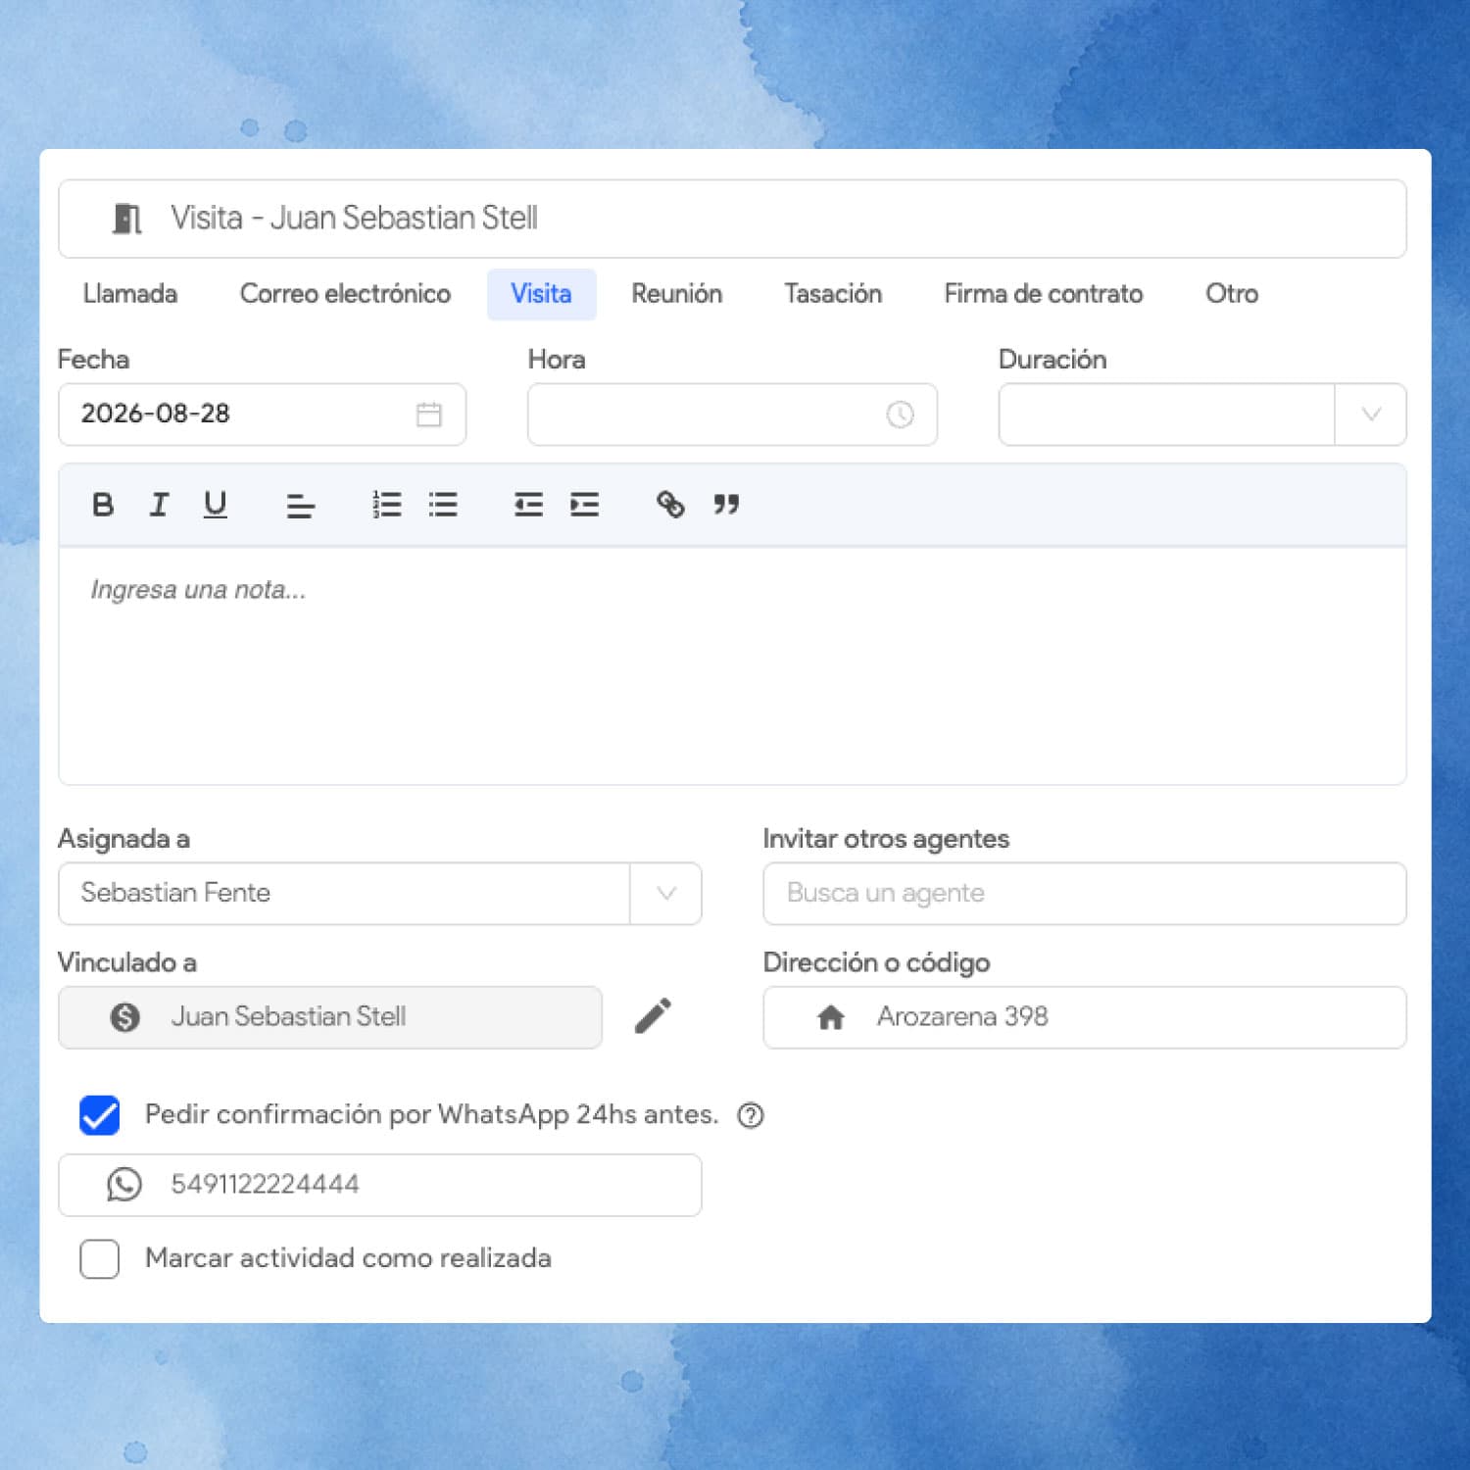The image size is (1470, 1470).
Task: Open the clock time picker icon
Action: click(900, 415)
